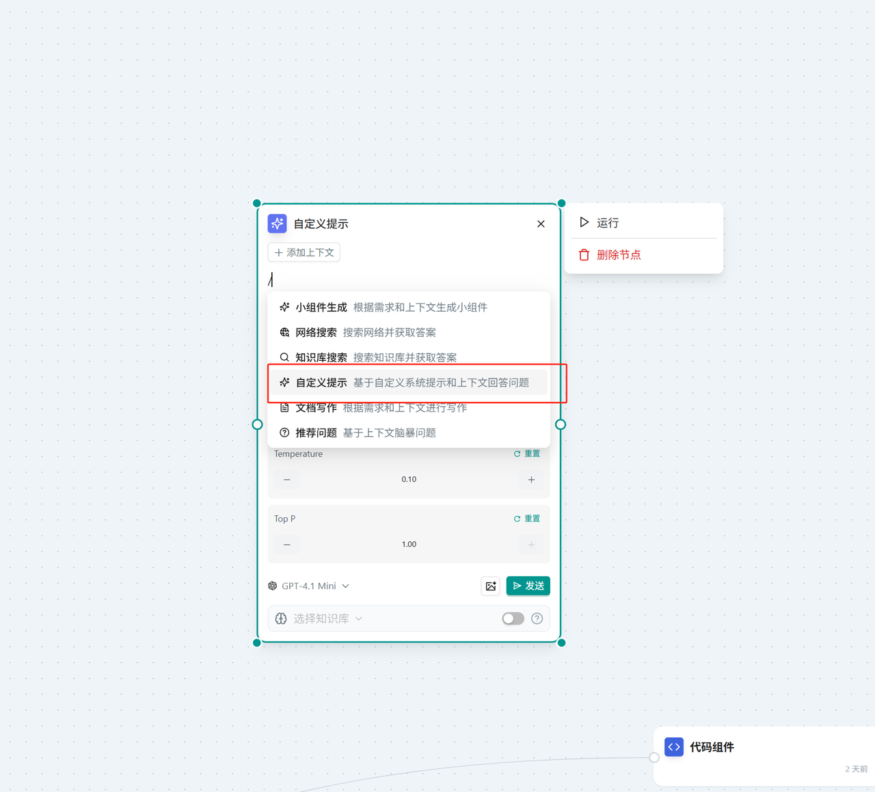Image resolution: width=875 pixels, height=792 pixels.
Task: Increment Temperature with the plus stepper
Action: (530, 480)
